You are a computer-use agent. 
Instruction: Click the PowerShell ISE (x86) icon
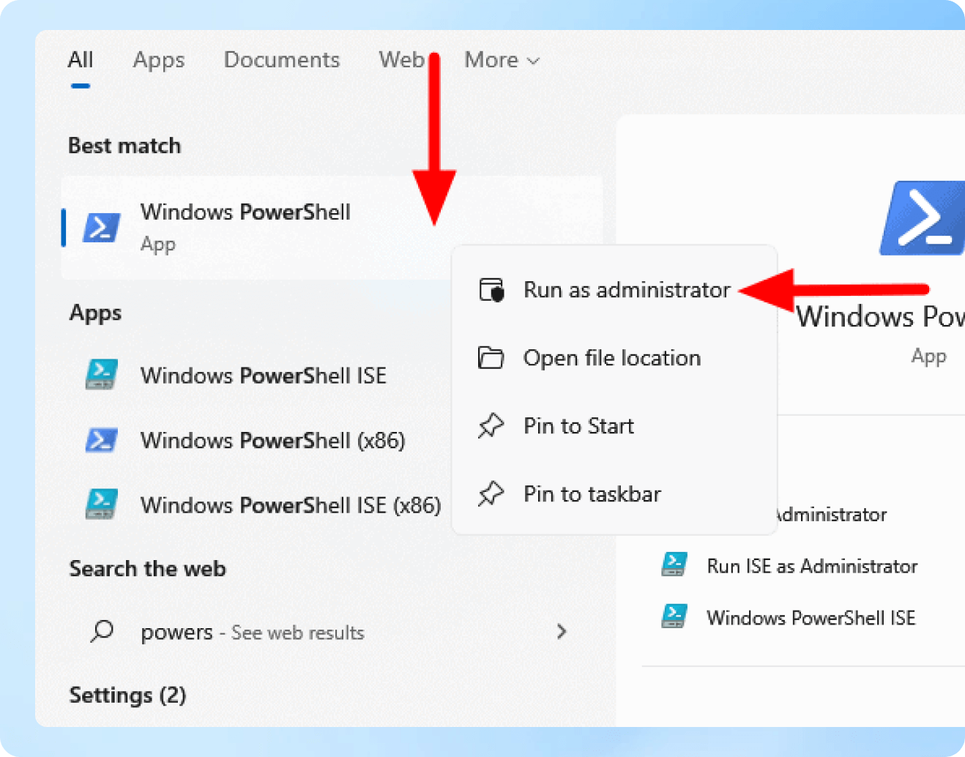pos(102,504)
